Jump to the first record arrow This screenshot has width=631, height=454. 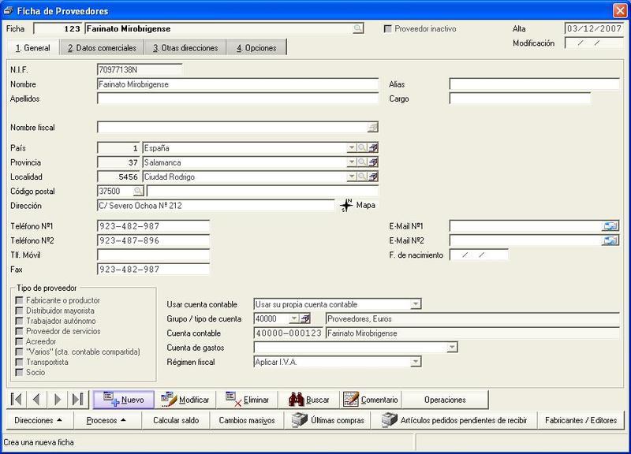tap(17, 400)
